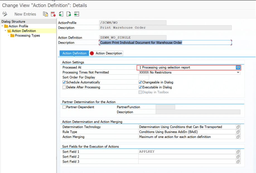This screenshot has width=256, height=173.
Task: Click the PartnerFunction input field
Action: point(165,107)
